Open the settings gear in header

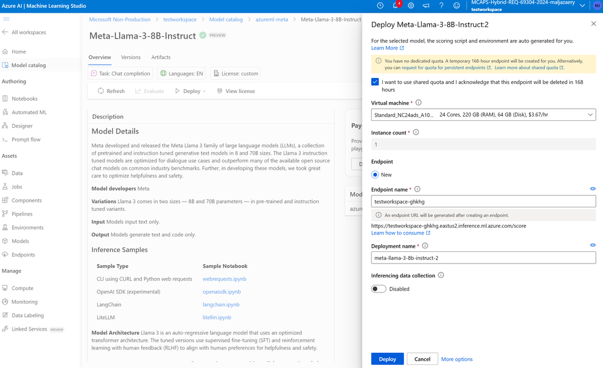pos(410,6)
